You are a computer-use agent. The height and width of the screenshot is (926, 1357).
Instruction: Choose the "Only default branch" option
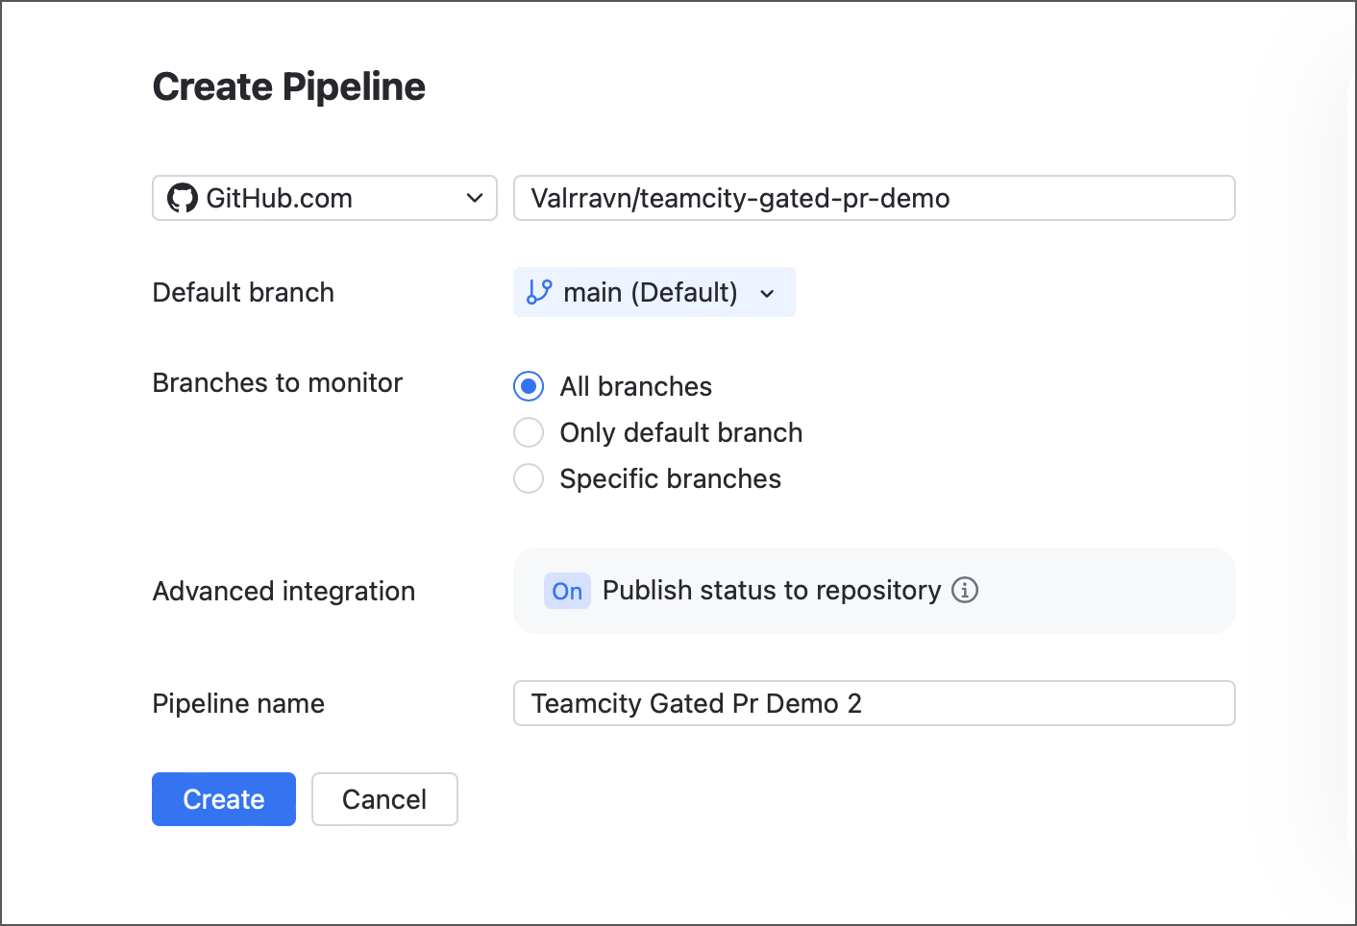[x=529, y=432]
